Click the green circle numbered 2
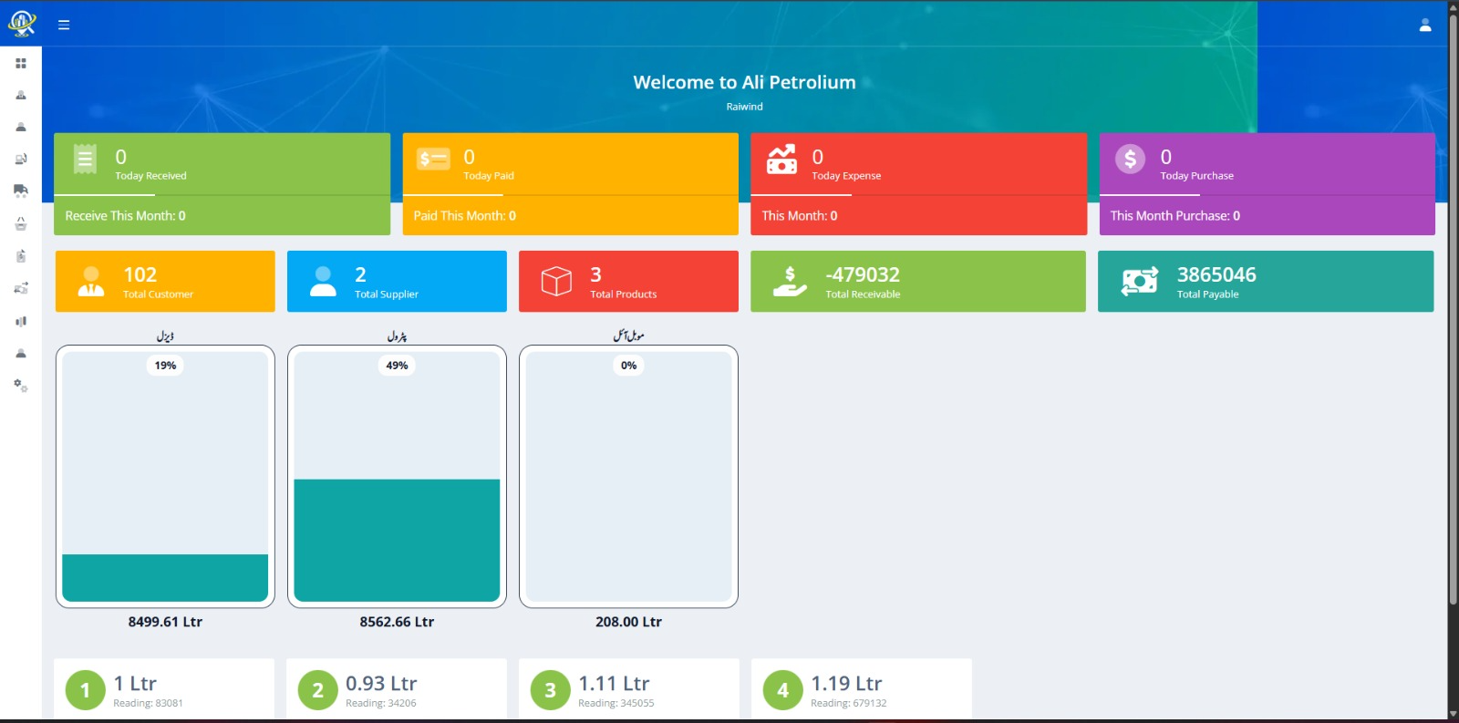The image size is (1459, 723). coord(318,690)
